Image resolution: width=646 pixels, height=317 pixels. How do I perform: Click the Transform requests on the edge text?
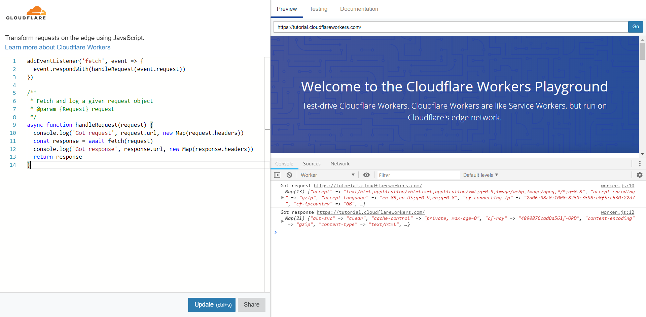[x=75, y=38]
